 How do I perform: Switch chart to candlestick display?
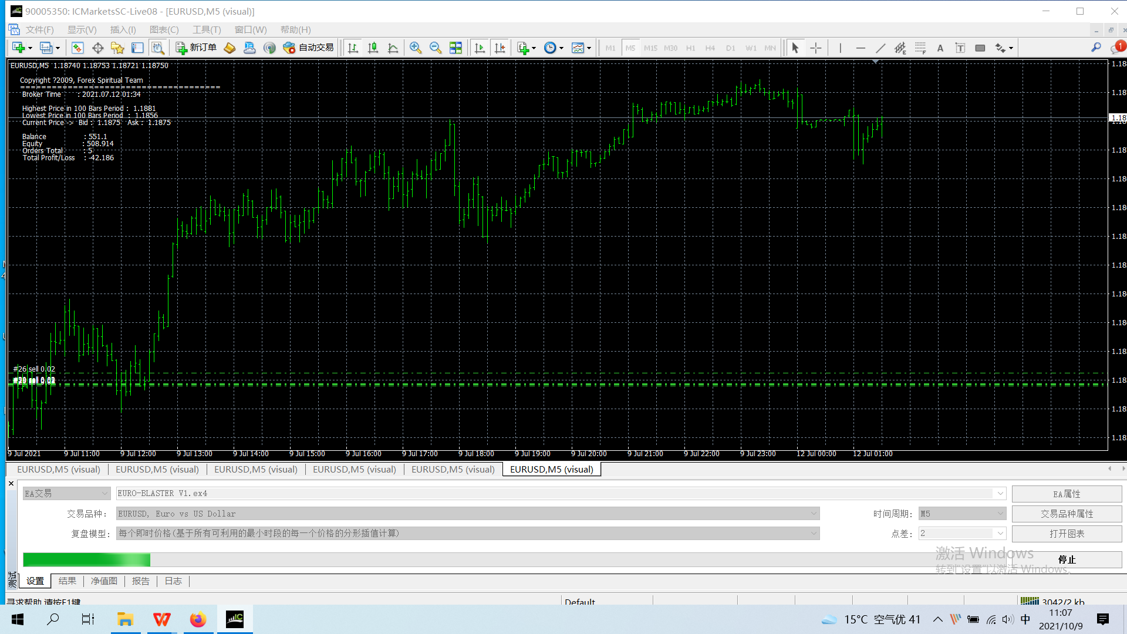[373, 48]
